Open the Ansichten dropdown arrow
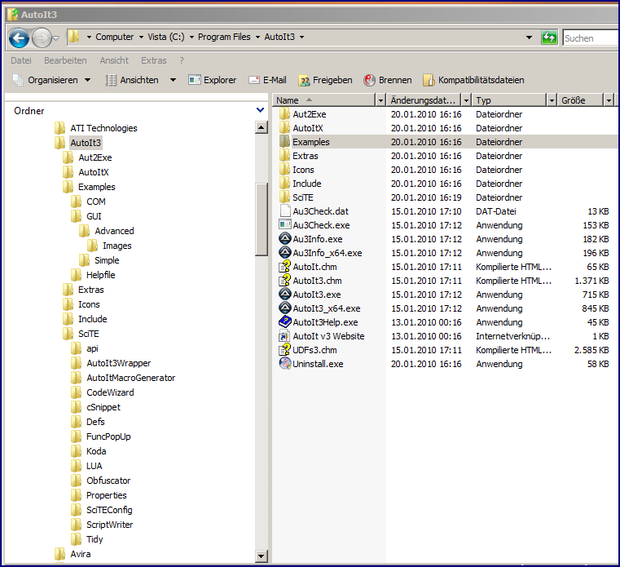This screenshot has width=620, height=567. point(173,80)
